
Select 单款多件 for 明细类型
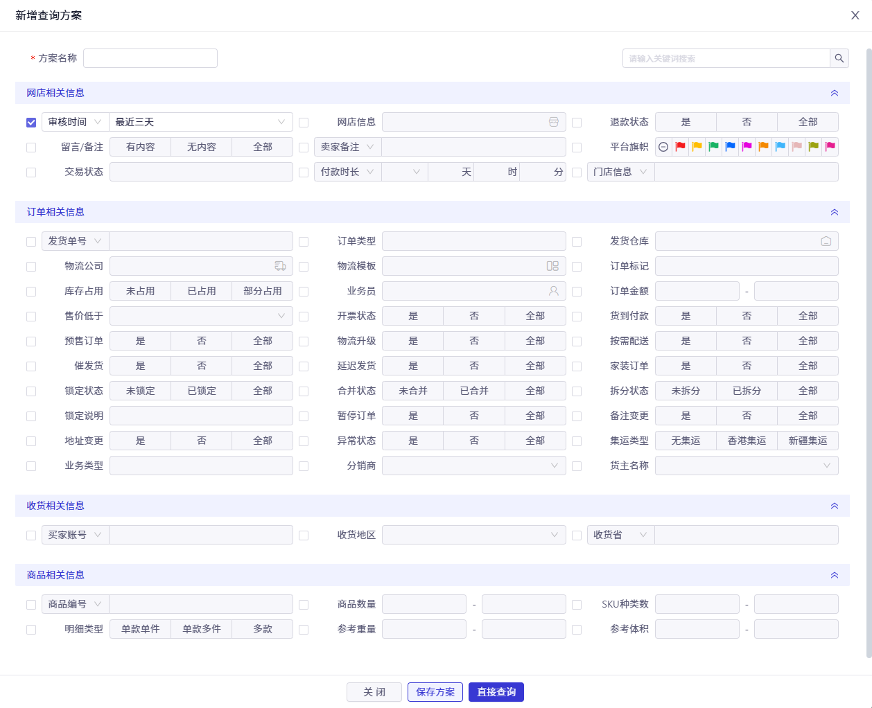click(202, 629)
